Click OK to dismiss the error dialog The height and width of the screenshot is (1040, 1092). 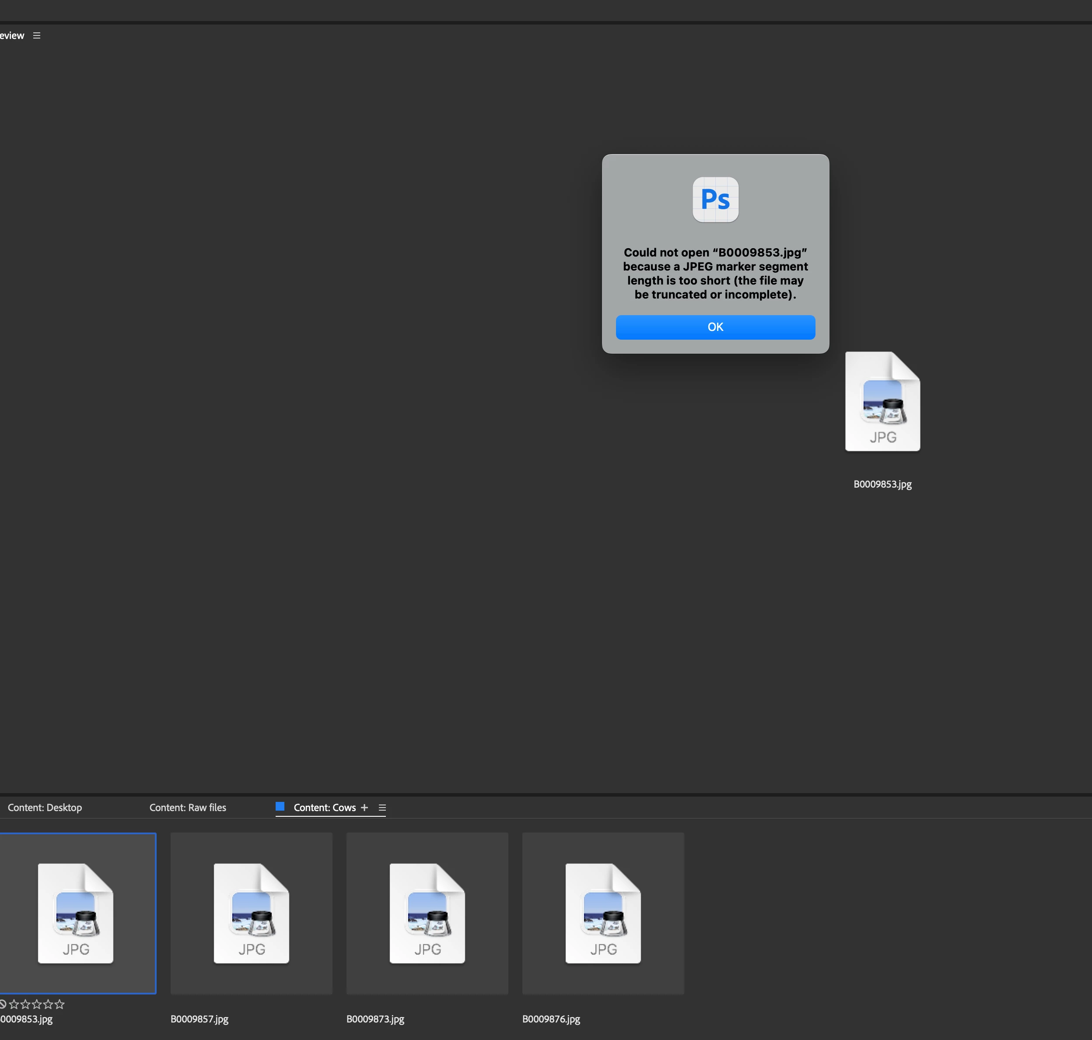pyautogui.click(x=715, y=327)
